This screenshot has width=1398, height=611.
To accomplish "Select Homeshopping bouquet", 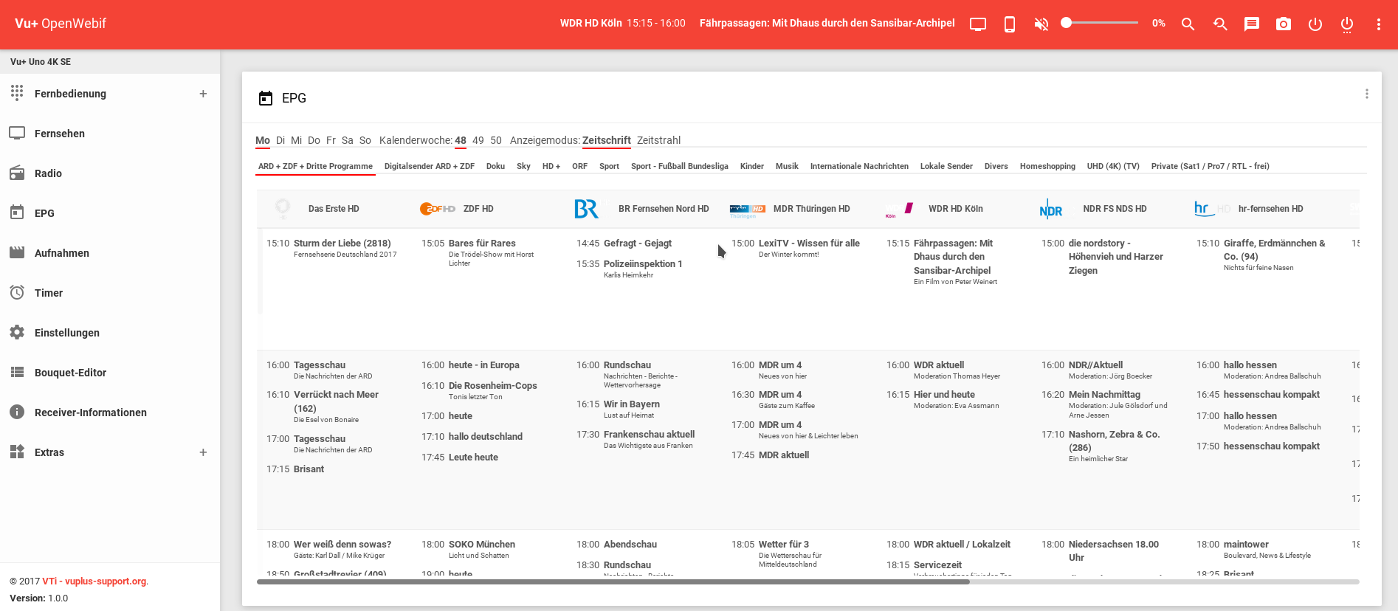I will (1047, 166).
